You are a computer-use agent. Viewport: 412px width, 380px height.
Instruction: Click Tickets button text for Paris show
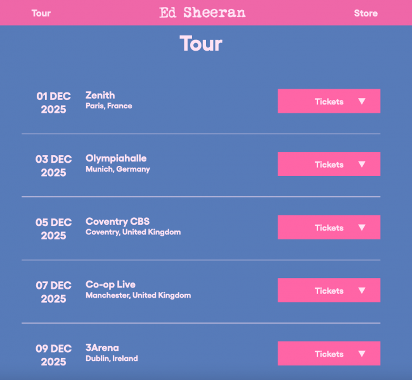[329, 101]
